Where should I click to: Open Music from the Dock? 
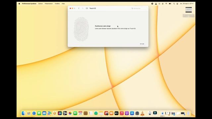pyautogui.click(x=122, y=113)
